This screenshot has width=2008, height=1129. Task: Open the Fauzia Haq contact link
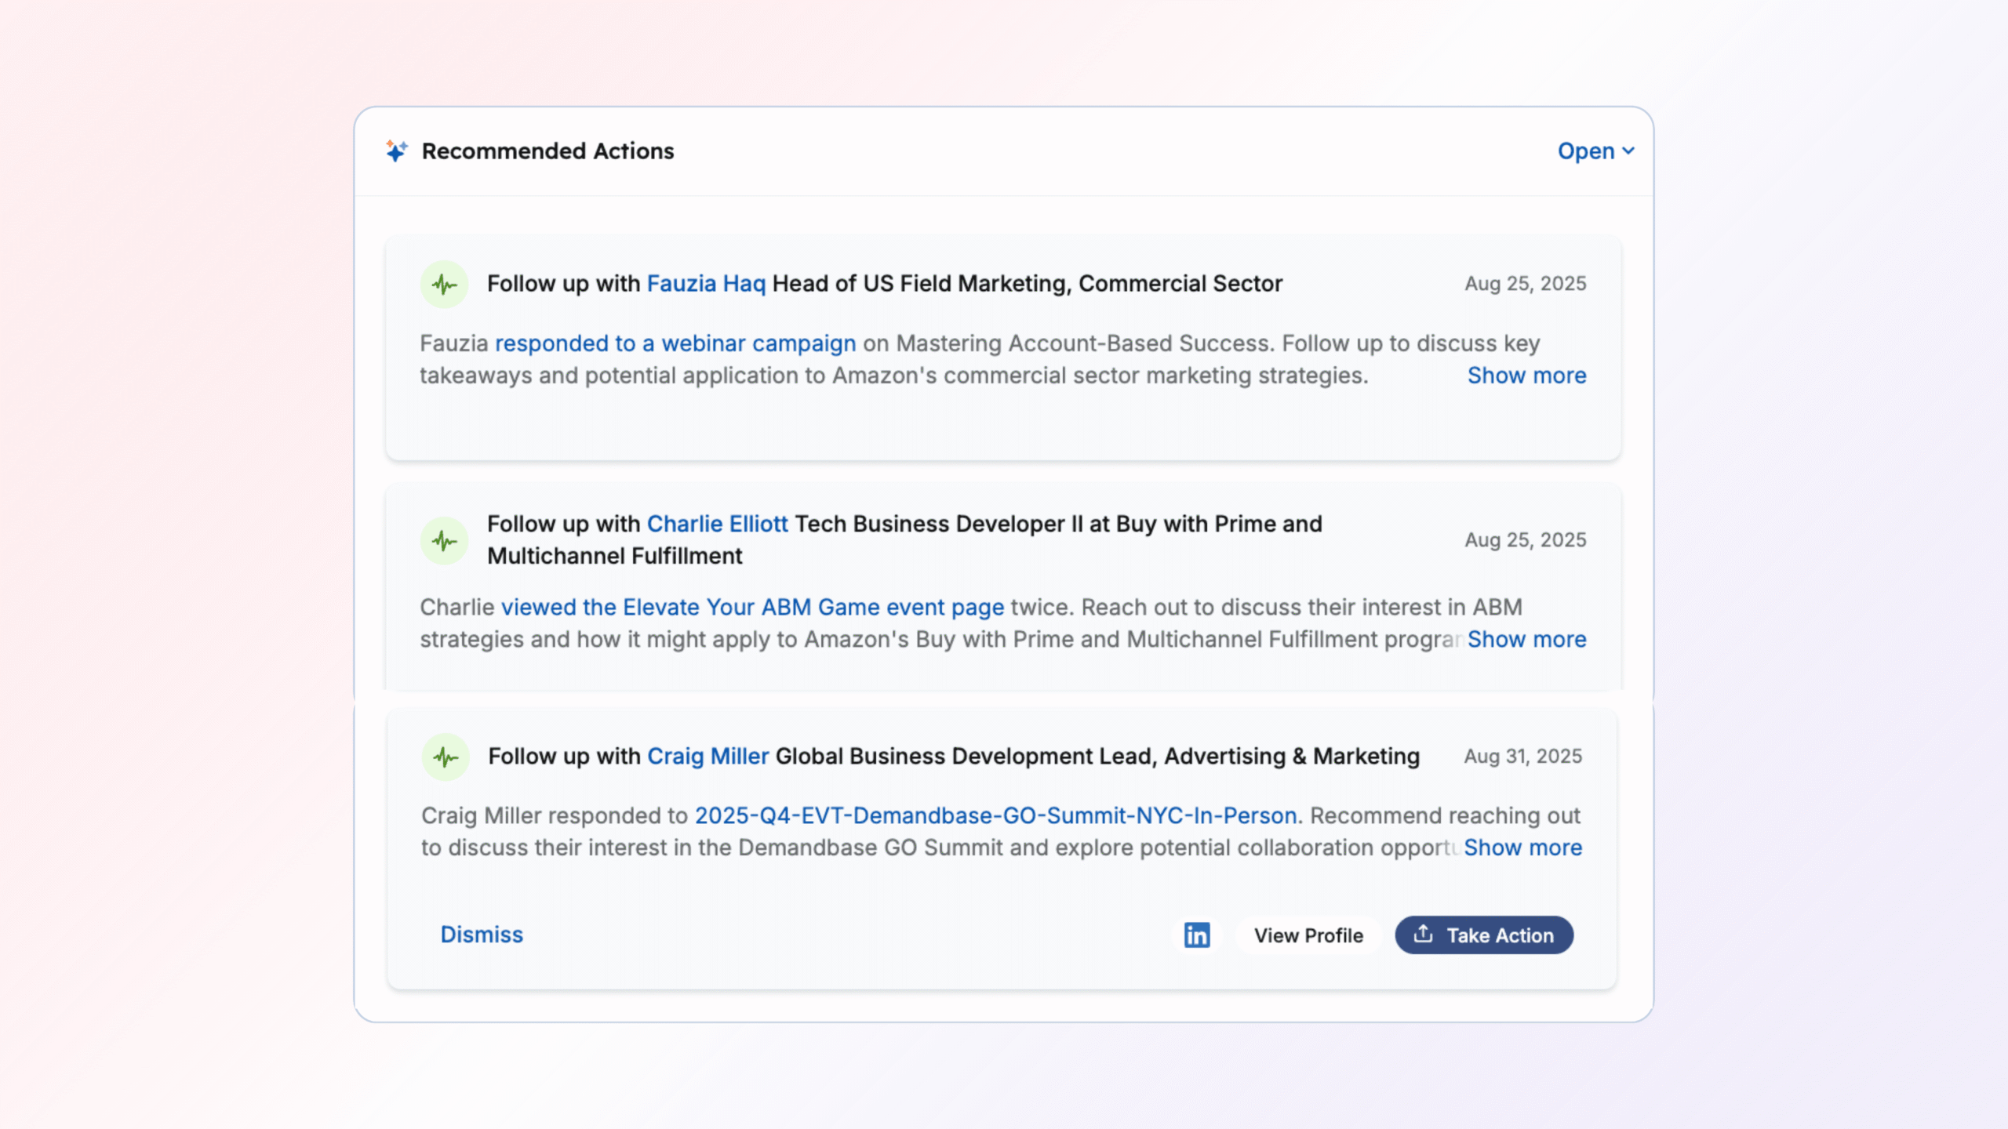(x=705, y=283)
